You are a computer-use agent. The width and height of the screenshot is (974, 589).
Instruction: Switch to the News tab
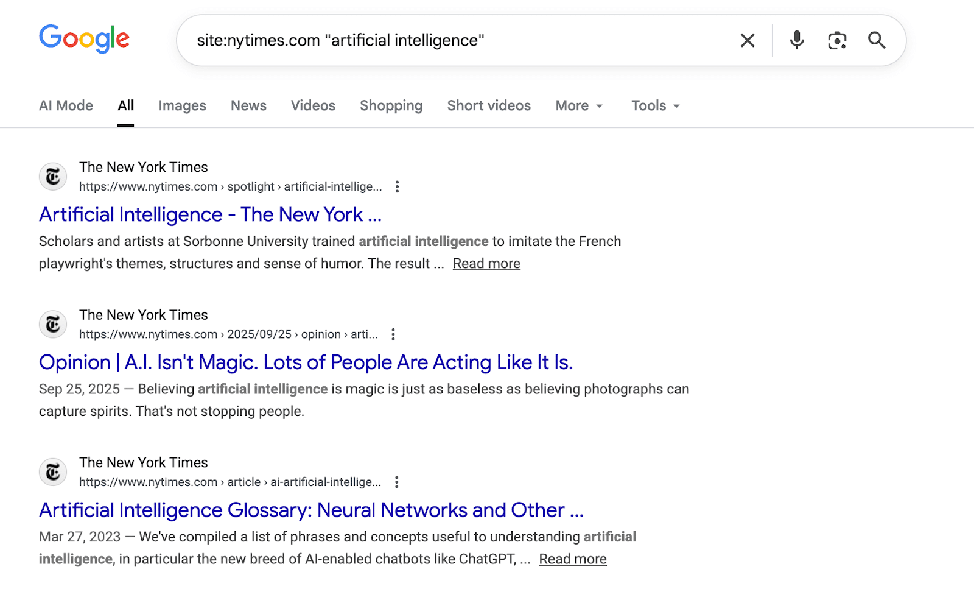tap(248, 105)
